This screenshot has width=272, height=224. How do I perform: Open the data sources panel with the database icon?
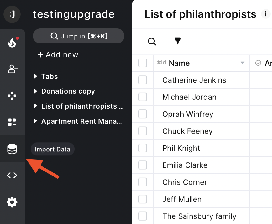pyautogui.click(x=12, y=149)
